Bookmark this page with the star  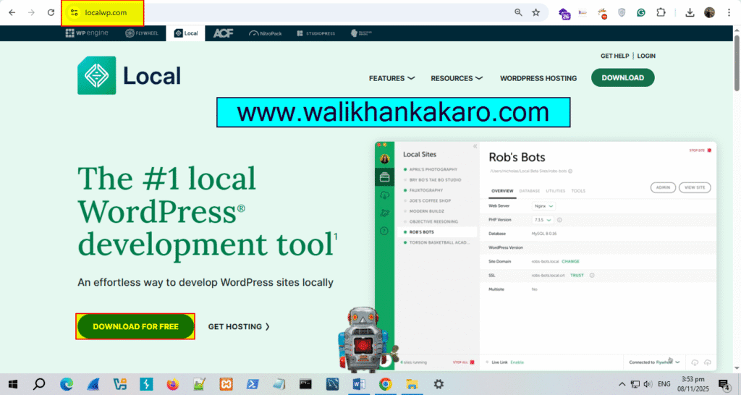[536, 13]
